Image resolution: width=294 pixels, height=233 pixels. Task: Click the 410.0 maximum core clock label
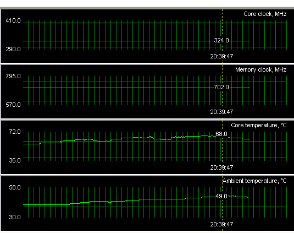point(13,20)
